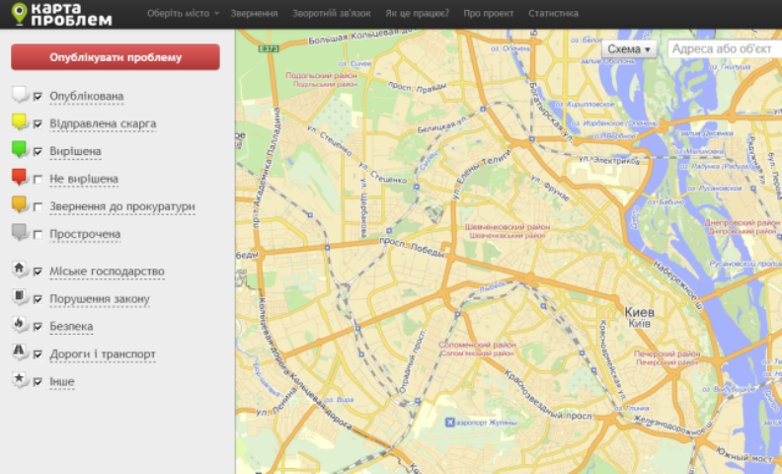Click the ул. Елены Телиги street label

pos(482,174)
